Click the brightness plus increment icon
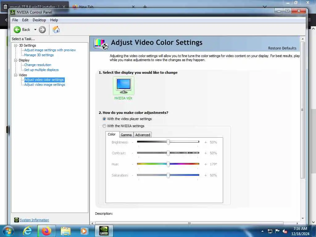This screenshot has width=316, height=237. (206, 142)
